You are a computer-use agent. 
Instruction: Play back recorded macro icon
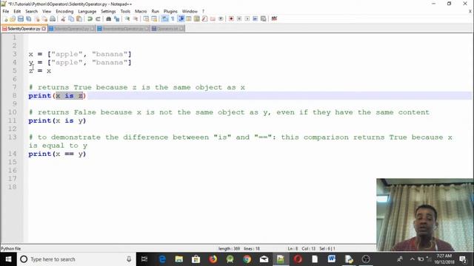coord(247,19)
